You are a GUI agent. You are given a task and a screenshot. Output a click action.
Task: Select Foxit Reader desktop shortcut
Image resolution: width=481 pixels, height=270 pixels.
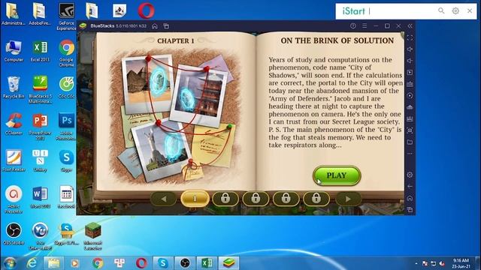(x=14, y=160)
